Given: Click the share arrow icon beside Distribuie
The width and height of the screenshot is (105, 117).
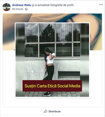Looking at the screenshot, I should 46,112.
